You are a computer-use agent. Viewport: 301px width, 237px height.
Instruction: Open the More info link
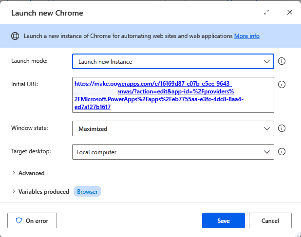pos(246,36)
